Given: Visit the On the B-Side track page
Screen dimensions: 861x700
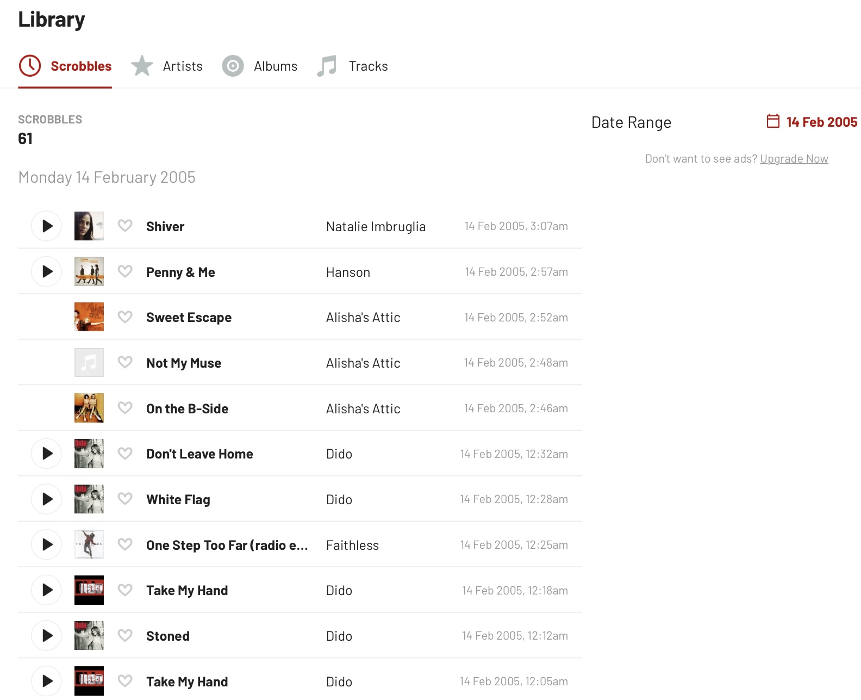Looking at the screenshot, I should [187, 409].
